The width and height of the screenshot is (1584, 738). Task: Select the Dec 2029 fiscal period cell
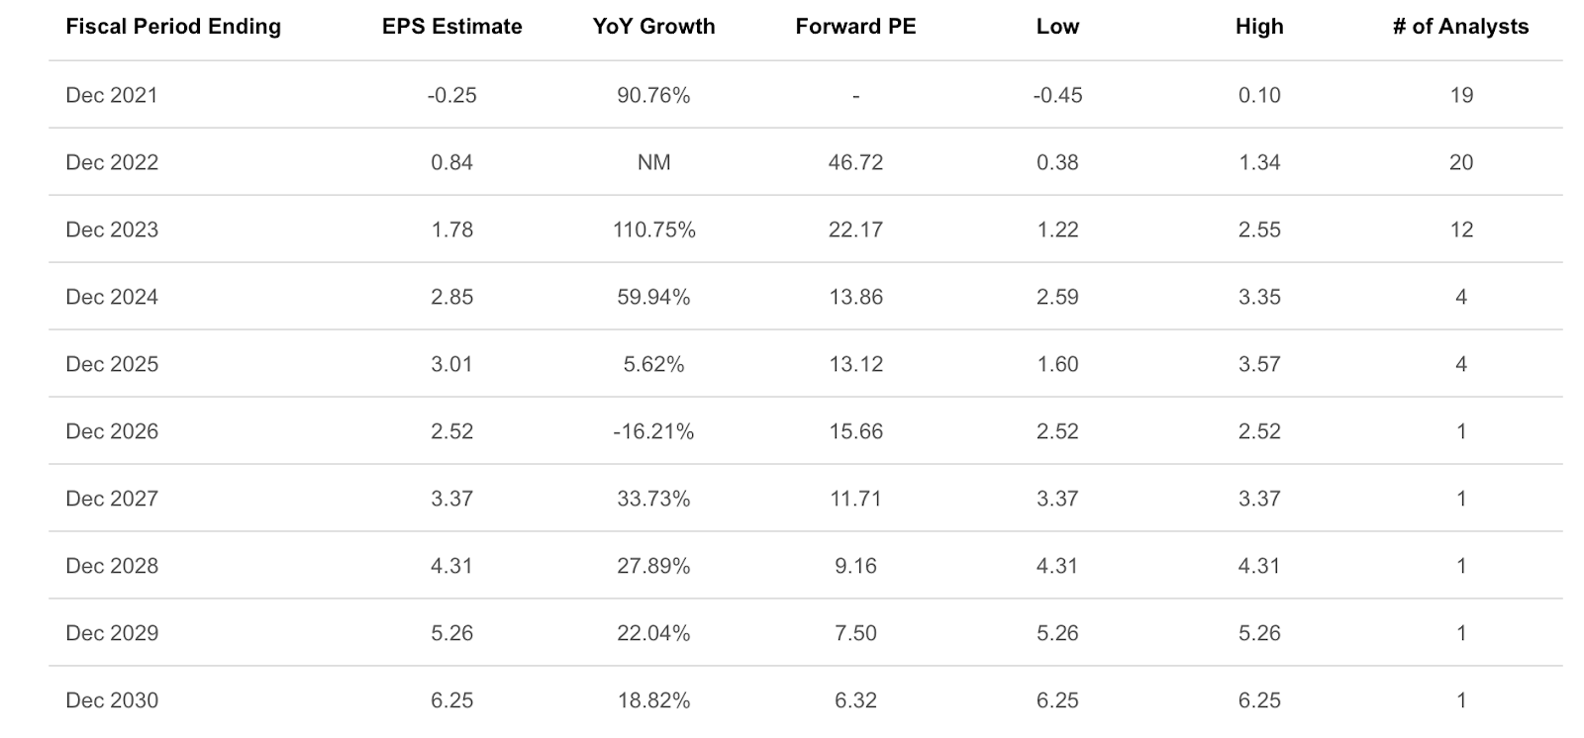click(112, 633)
